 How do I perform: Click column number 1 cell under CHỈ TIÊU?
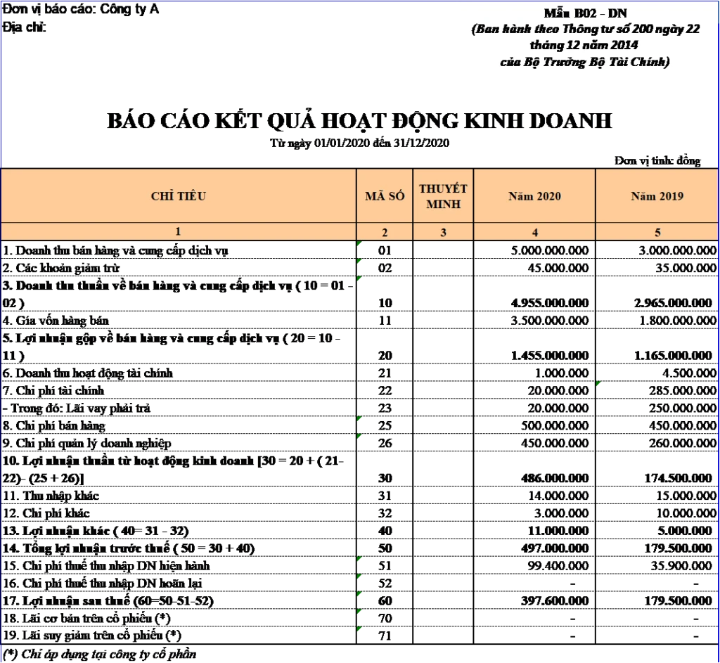click(x=179, y=231)
